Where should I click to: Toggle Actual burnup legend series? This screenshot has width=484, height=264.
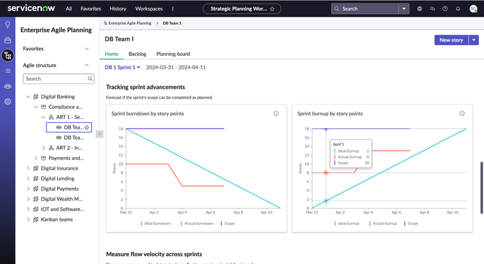coord(383,223)
